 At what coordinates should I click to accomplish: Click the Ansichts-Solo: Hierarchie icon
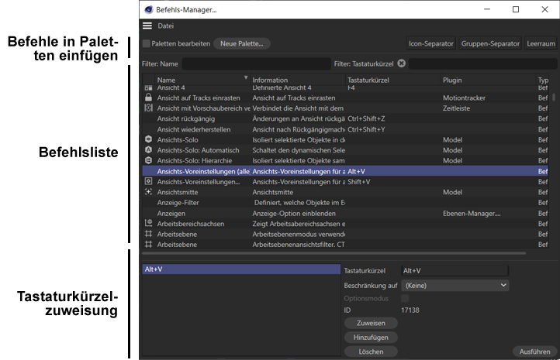[x=148, y=160]
